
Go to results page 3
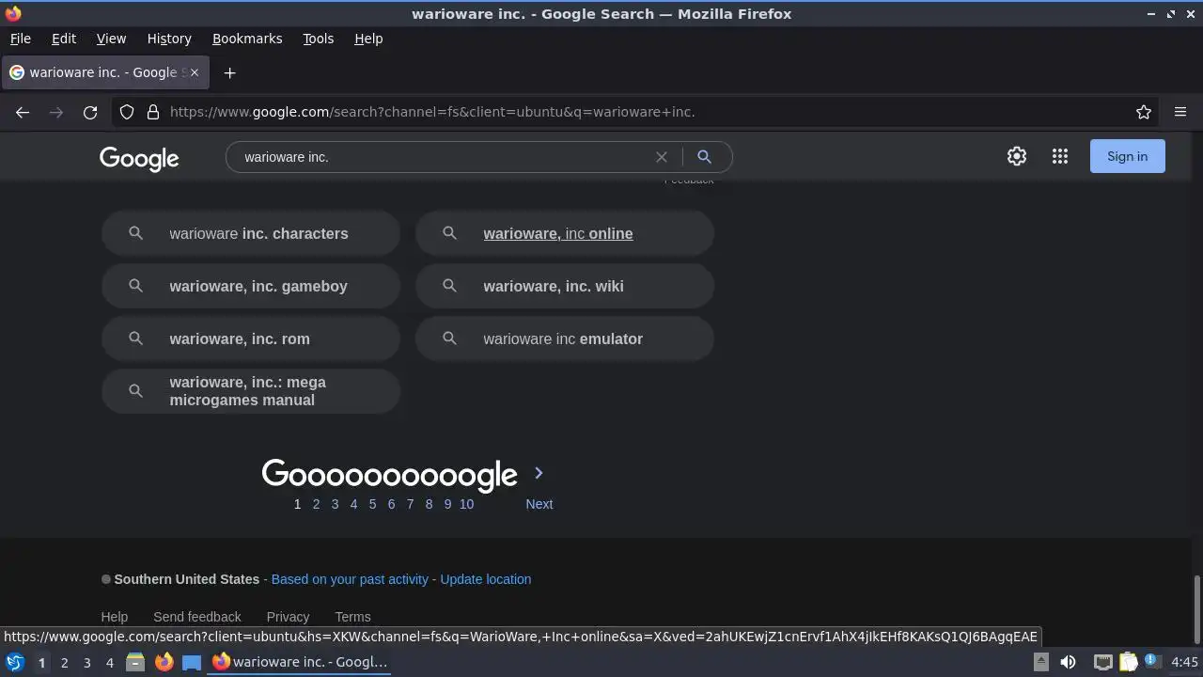pyautogui.click(x=335, y=504)
